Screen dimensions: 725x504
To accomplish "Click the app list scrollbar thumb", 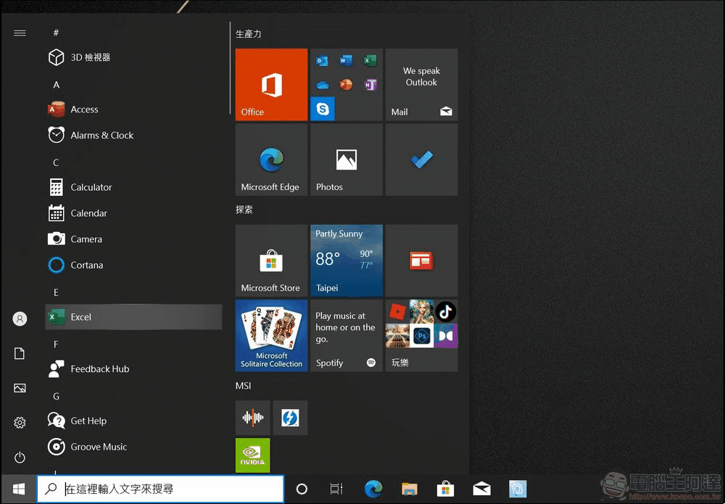I will pos(230,67).
